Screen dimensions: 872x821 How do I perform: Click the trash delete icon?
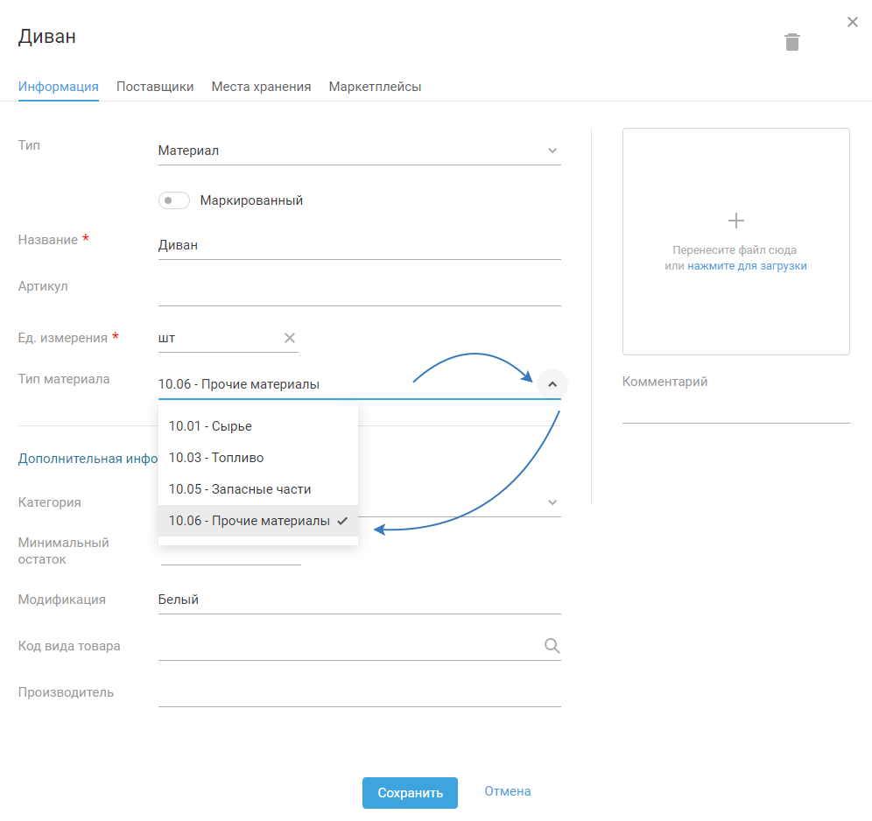[x=792, y=42]
